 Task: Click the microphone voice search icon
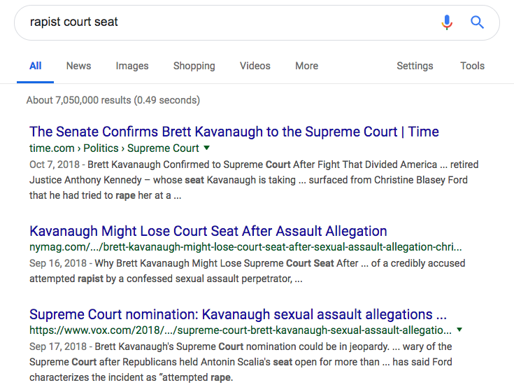coord(447,22)
